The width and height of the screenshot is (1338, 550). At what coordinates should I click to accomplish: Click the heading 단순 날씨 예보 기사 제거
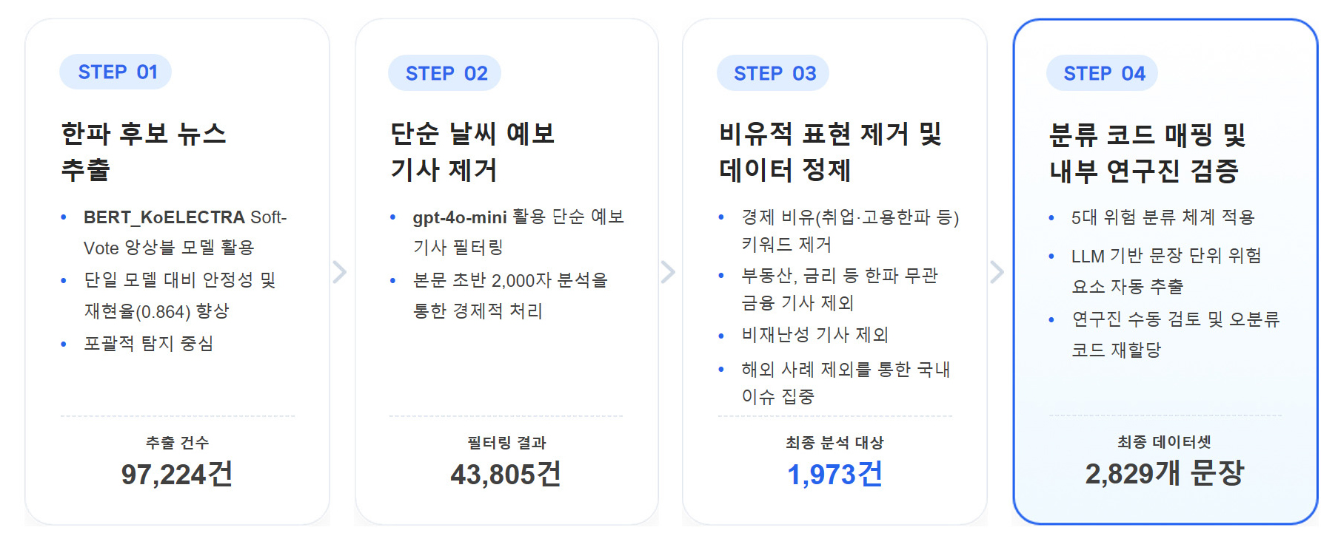click(x=472, y=152)
